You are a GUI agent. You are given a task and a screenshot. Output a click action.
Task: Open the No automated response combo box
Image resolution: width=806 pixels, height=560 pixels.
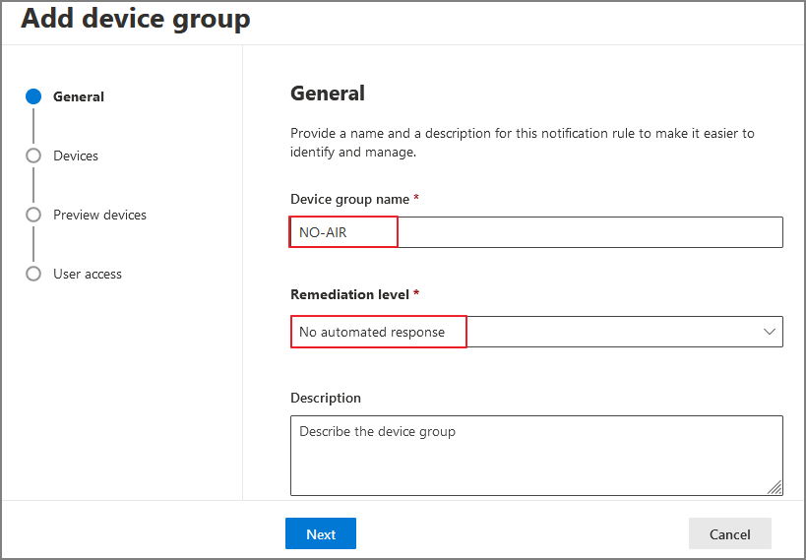click(x=536, y=332)
